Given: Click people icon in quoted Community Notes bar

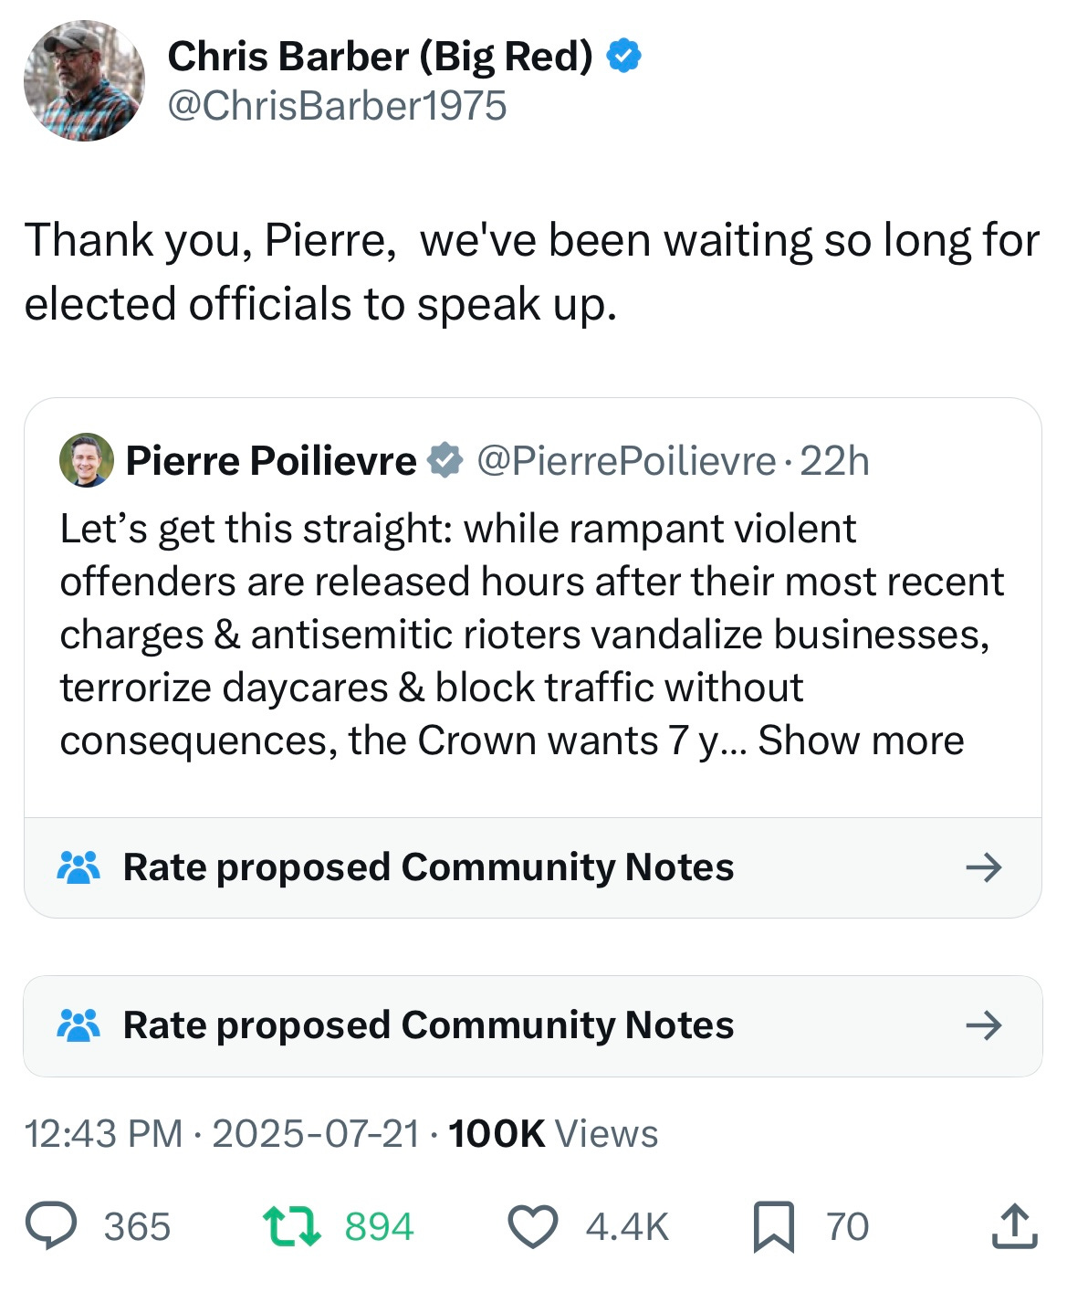Looking at the screenshot, I should 78,867.
